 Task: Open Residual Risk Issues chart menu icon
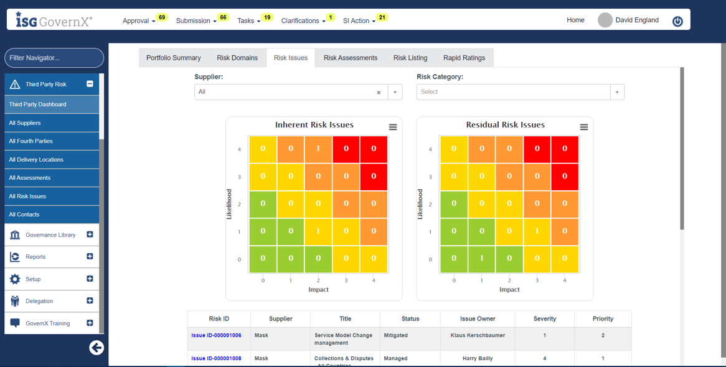pyautogui.click(x=583, y=127)
